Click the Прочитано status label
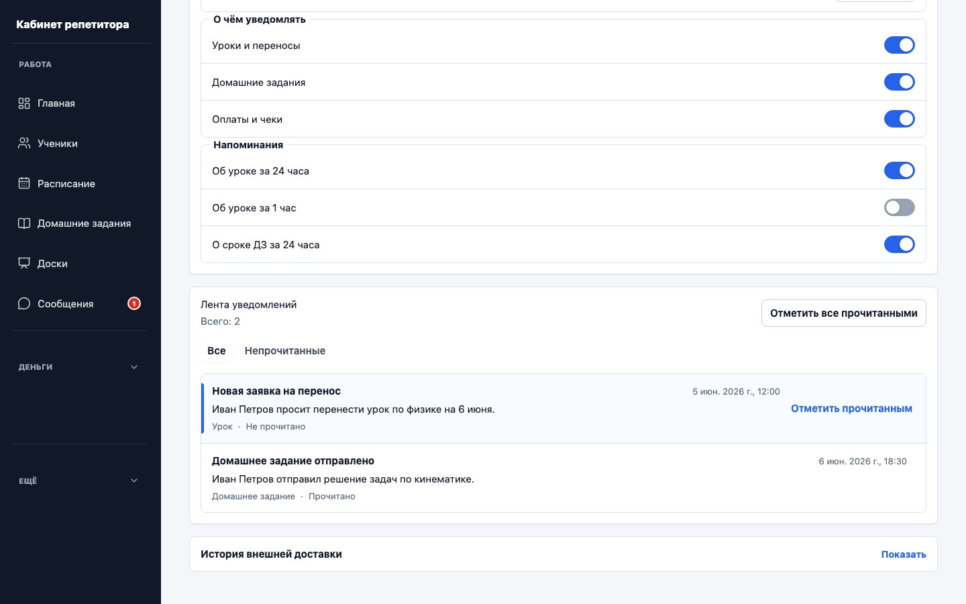The image size is (966, 604). click(332, 497)
